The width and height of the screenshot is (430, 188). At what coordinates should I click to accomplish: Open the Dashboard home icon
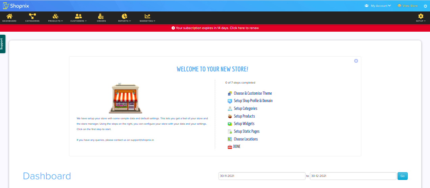coord(9,16)
